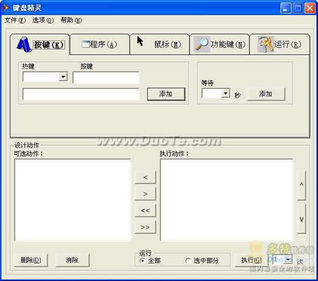Click 添加 button in the 等待 group
Screen dimensions: 318x281
[x=266, y=94]
